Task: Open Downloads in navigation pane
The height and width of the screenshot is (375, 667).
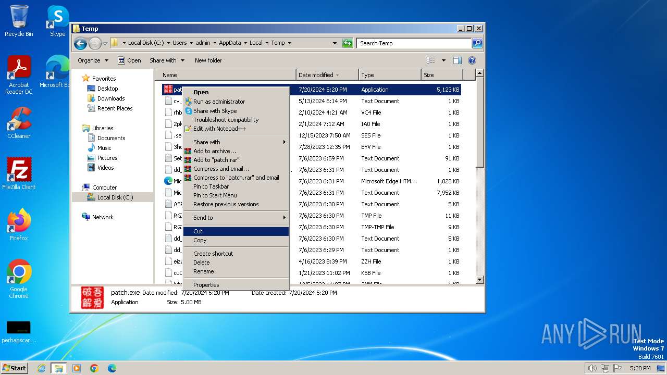Action: click(111, 98)
